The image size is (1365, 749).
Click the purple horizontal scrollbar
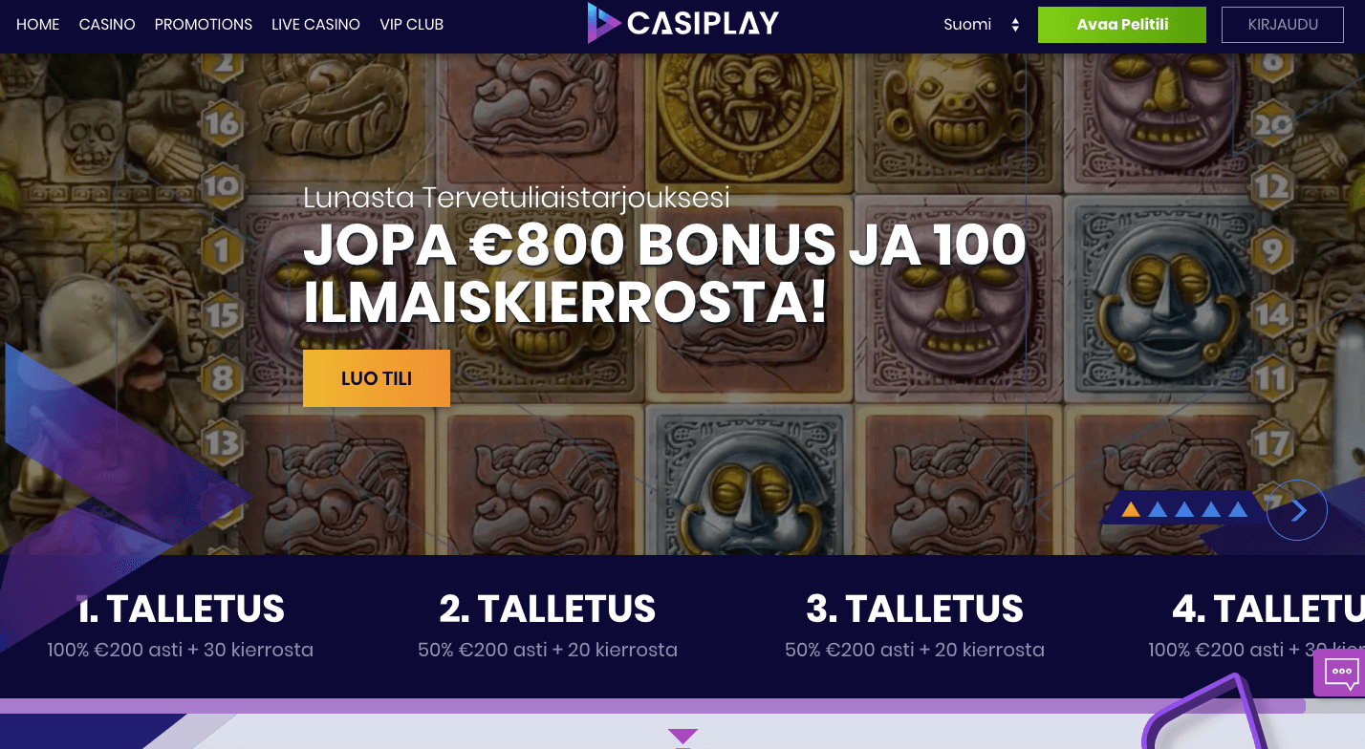(x=652, y=706)
